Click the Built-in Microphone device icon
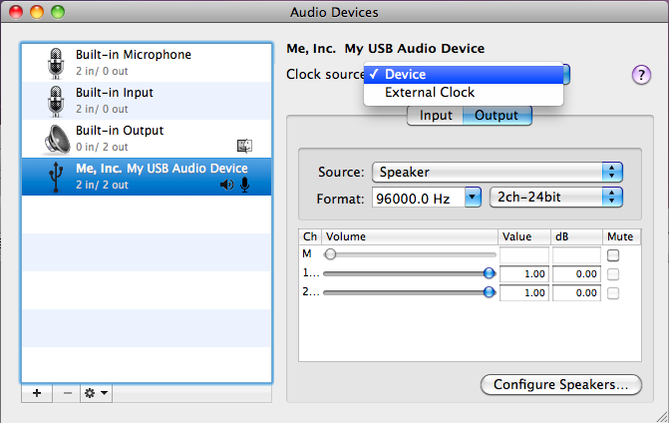 (x=54, y=63)
